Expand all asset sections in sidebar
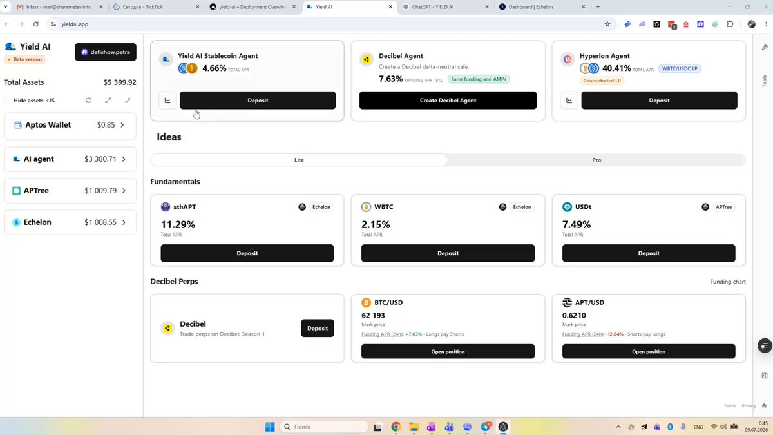 [108, 101]
